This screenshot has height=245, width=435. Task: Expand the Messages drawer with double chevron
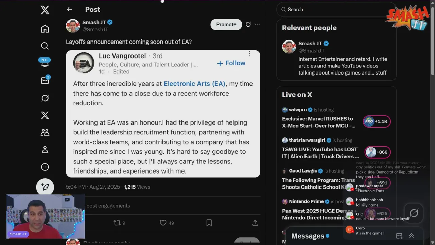pyautogui.click(x=411, y=236)
